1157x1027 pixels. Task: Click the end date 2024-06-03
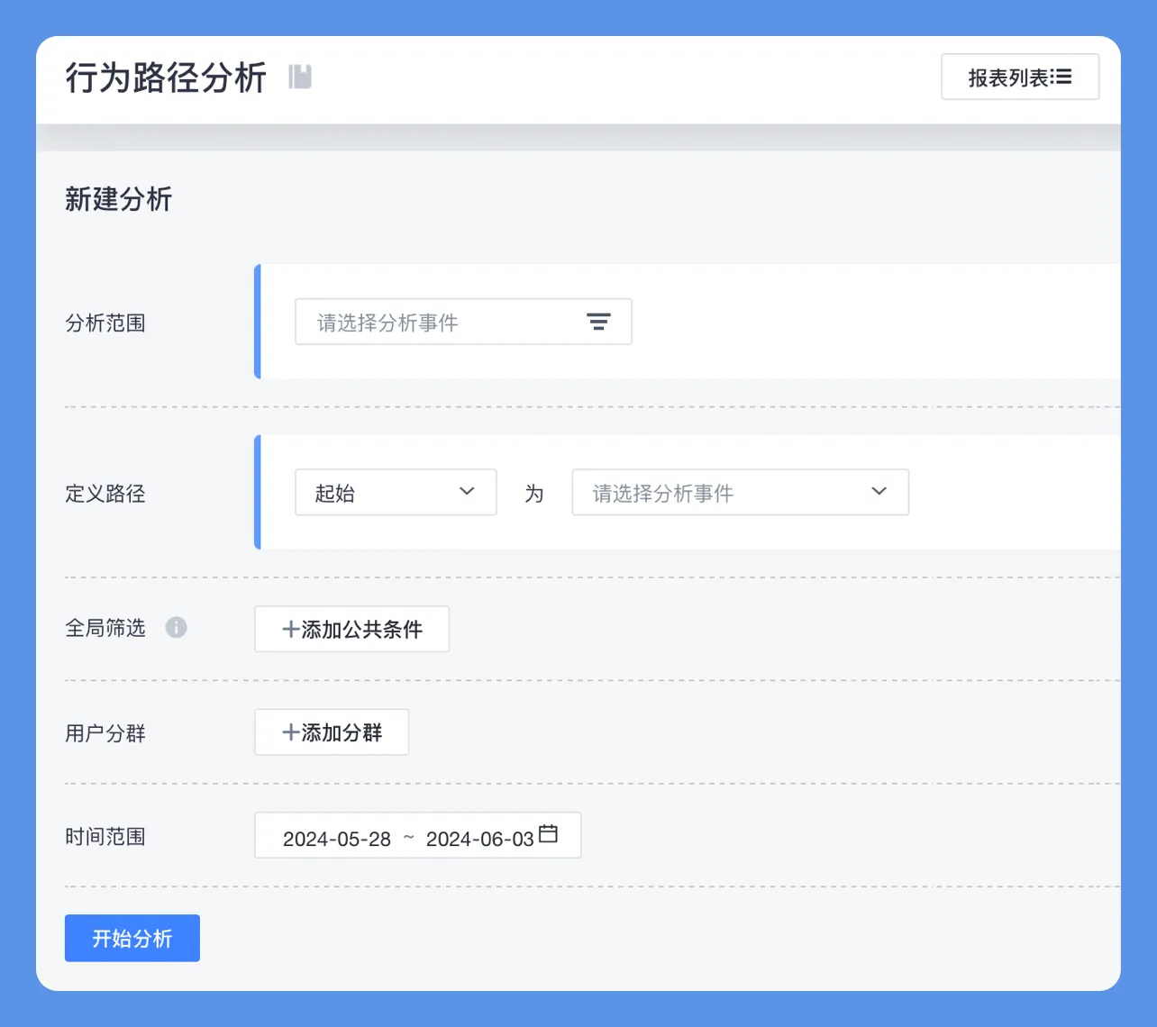480,839
